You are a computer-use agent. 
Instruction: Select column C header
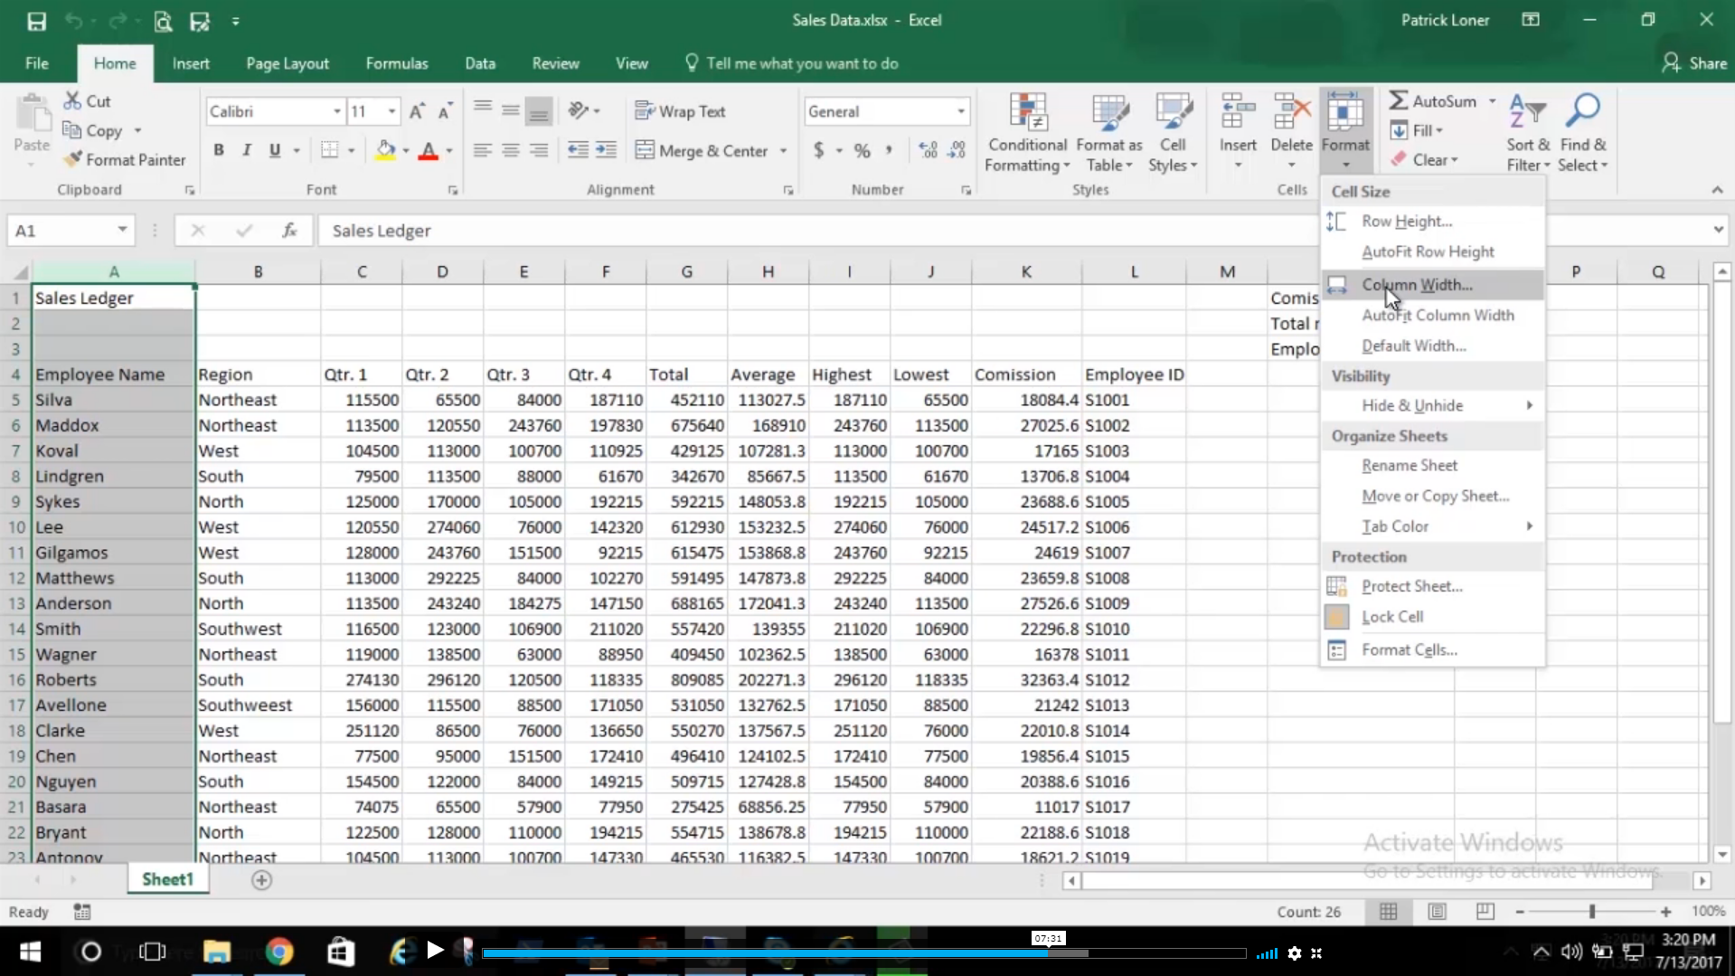pyautogui.click(x=362, y=271)
